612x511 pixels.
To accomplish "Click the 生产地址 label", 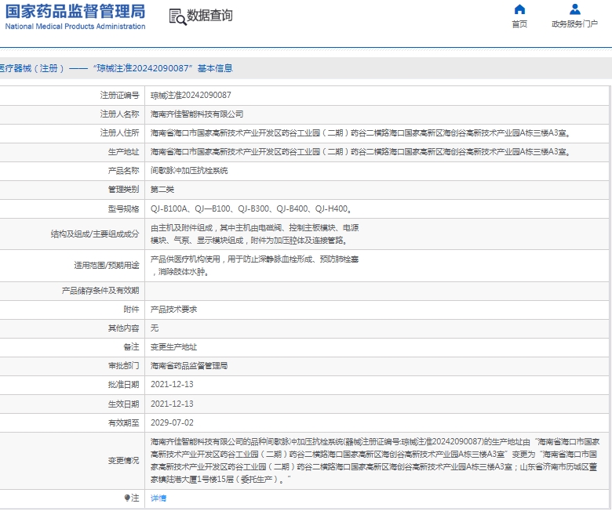I will 123,152.
